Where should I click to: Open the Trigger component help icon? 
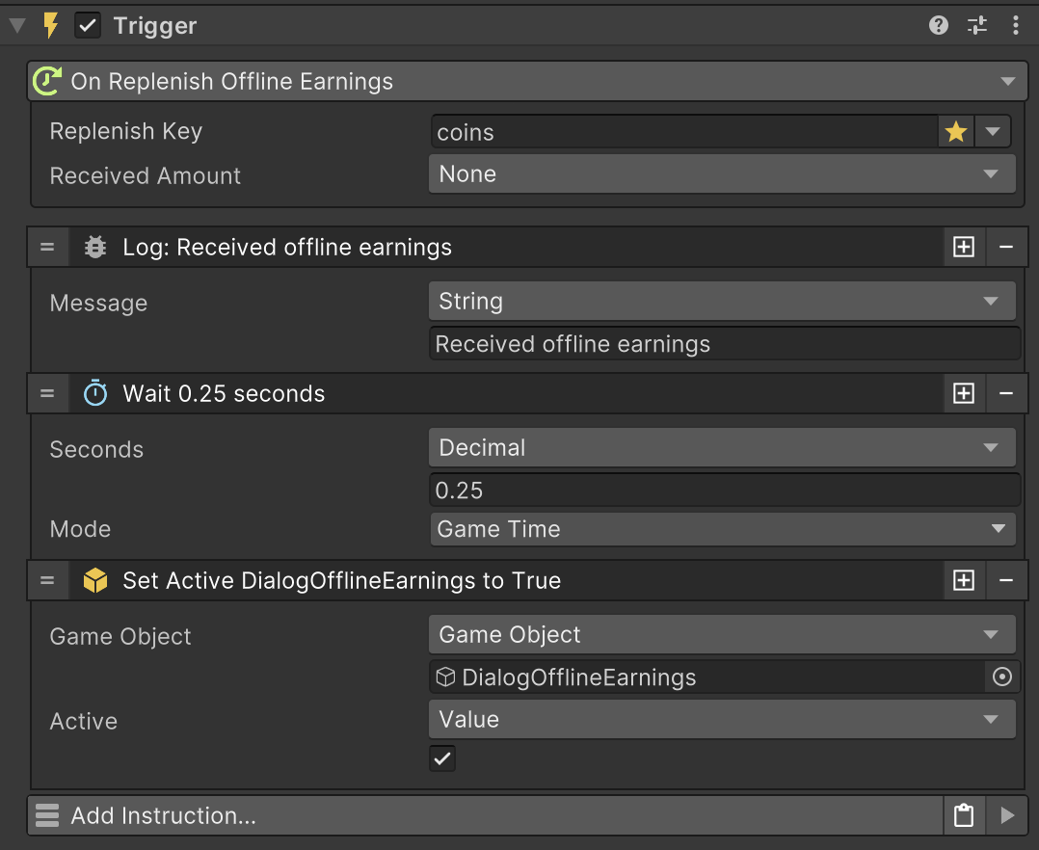click(939, 26)
